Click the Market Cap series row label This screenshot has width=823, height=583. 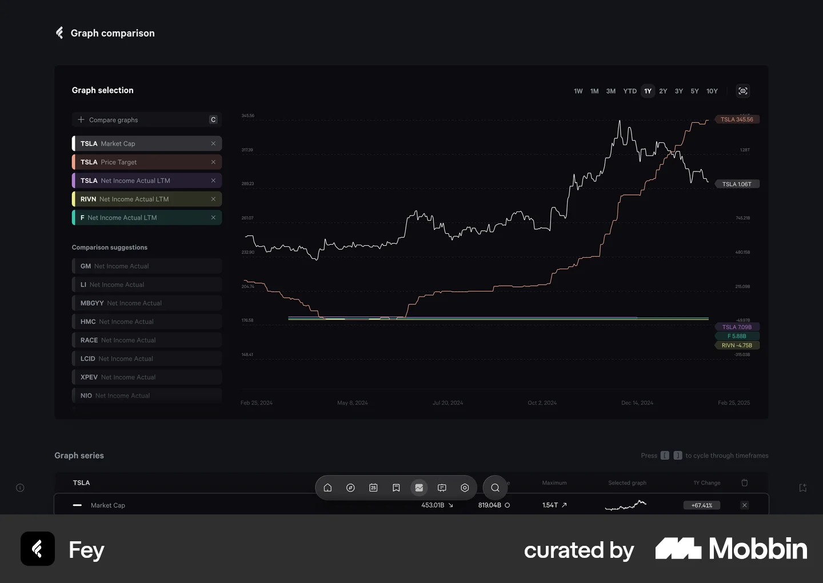(x=108, y=505)
